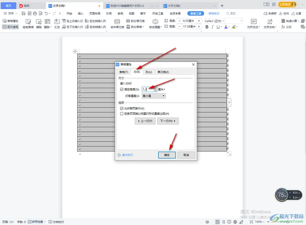The width and height of the screenshot is (306, 225).
Task: Decrease ribbon column width with minus button
Action: tap(179, 26)
